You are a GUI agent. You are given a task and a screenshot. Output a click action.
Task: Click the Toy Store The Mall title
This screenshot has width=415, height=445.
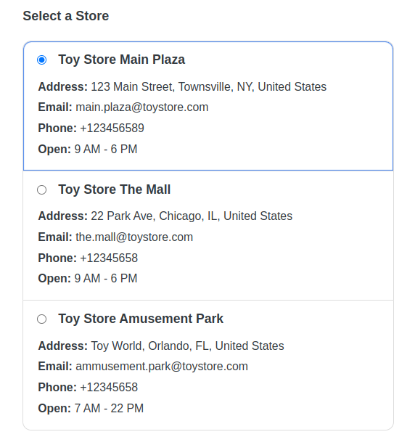115,189
